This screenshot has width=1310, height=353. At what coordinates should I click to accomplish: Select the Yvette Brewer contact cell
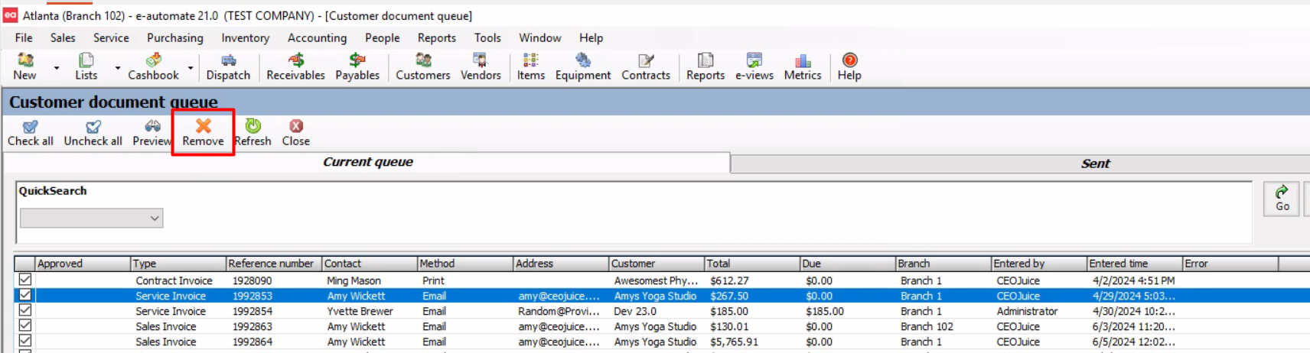pyautogui.click(x=370, y=311)
